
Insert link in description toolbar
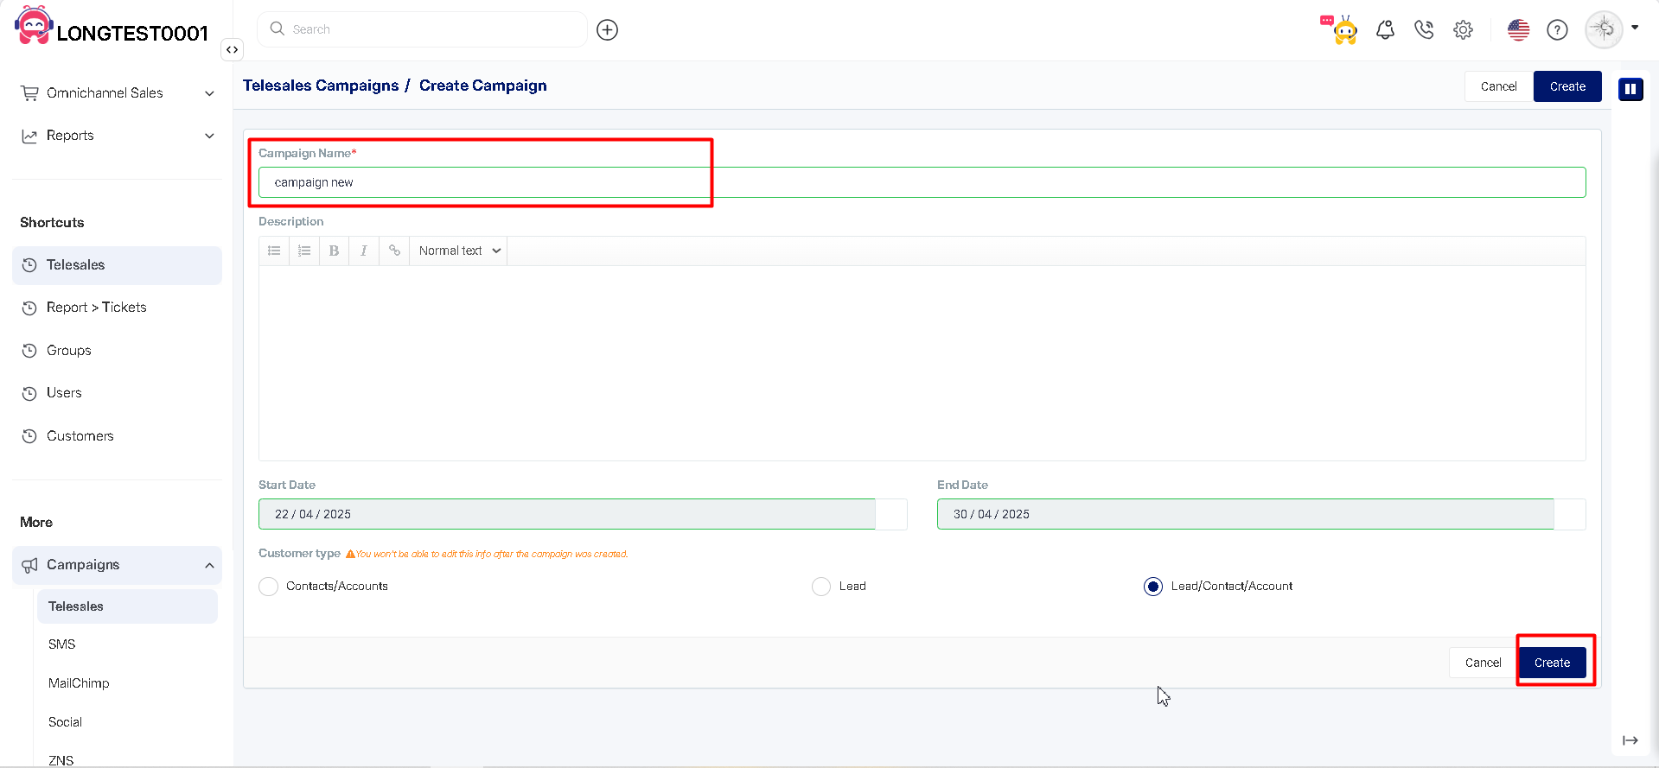[394, 251]
